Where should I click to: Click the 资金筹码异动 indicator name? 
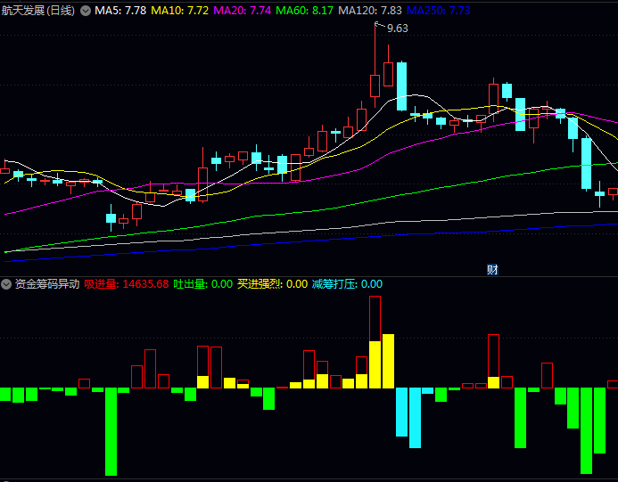[46, 284]
